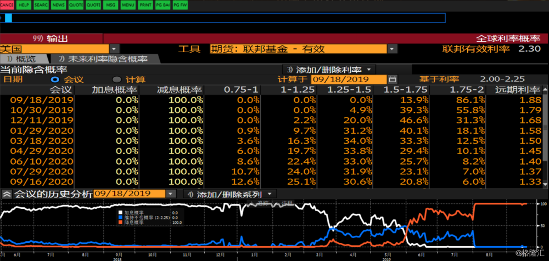Viewport: 549px width, 261px height.
Task: Click the green HELP button
Action: [24, 4]
